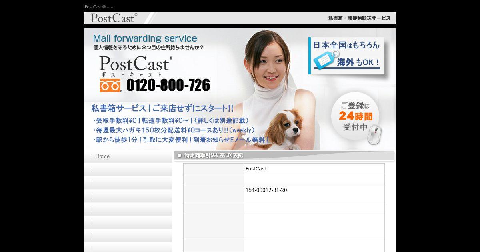
Task: Click the phone number 0120-800-726
Action: (168, 85)
